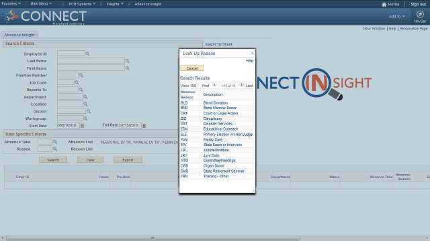Screen dimensions: 430x241
Task: Sort by Absence Reason column header in lookup
Action: [x=188, y=94]
